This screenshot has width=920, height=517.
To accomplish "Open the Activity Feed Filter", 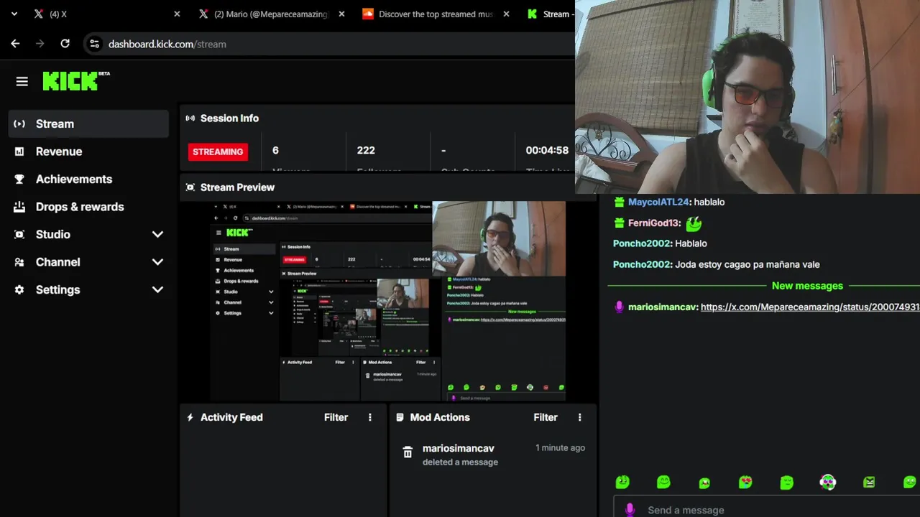I will click(x=336, y=417).
